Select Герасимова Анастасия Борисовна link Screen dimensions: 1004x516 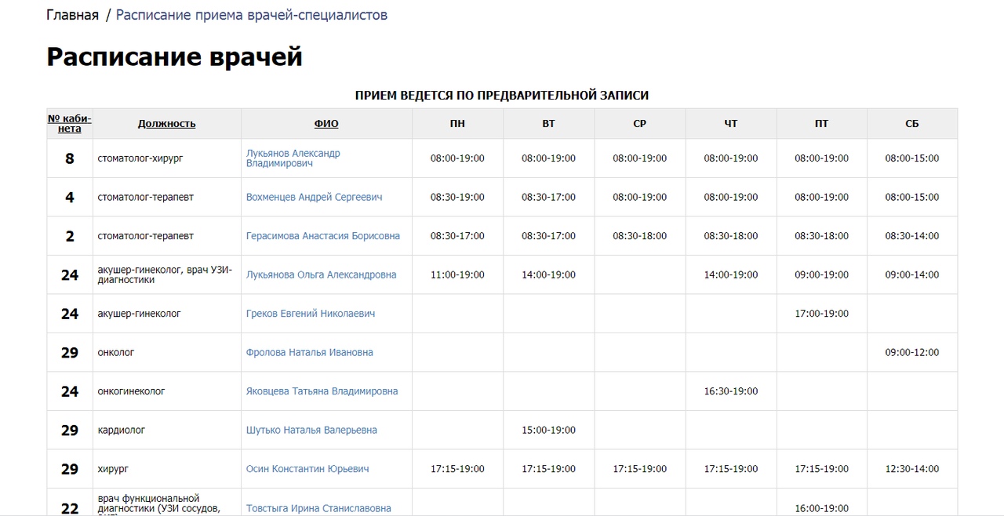click(x=323, y=236)
